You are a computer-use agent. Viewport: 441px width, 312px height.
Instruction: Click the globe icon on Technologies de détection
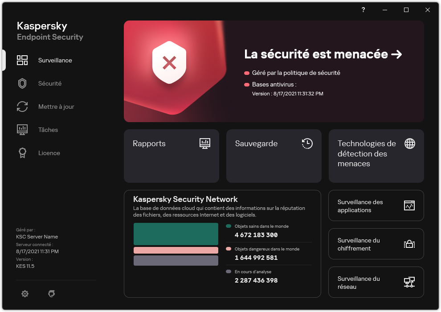tap(409, 144)
